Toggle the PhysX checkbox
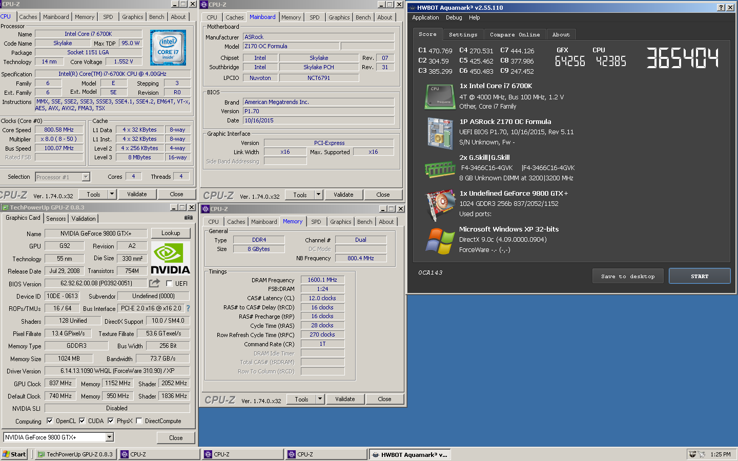The height and width of the screenshot is (461, 738). tap(111, 421)
